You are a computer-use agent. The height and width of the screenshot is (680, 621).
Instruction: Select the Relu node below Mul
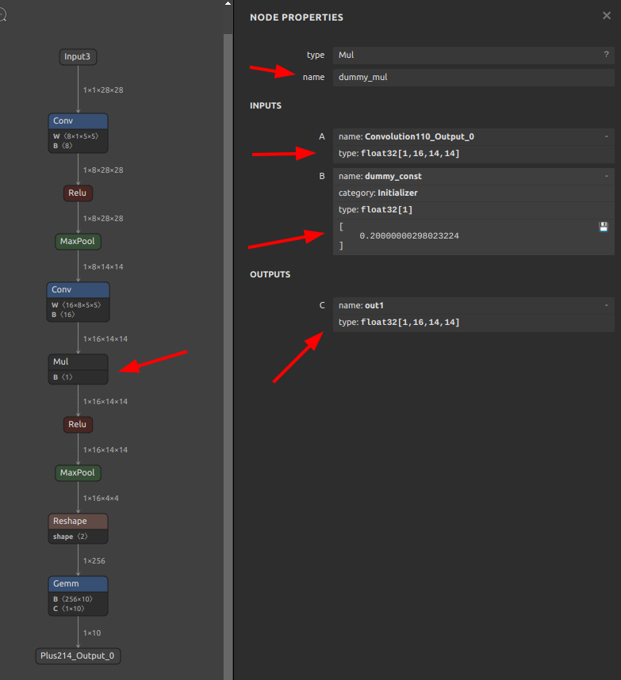coord(78,425)
